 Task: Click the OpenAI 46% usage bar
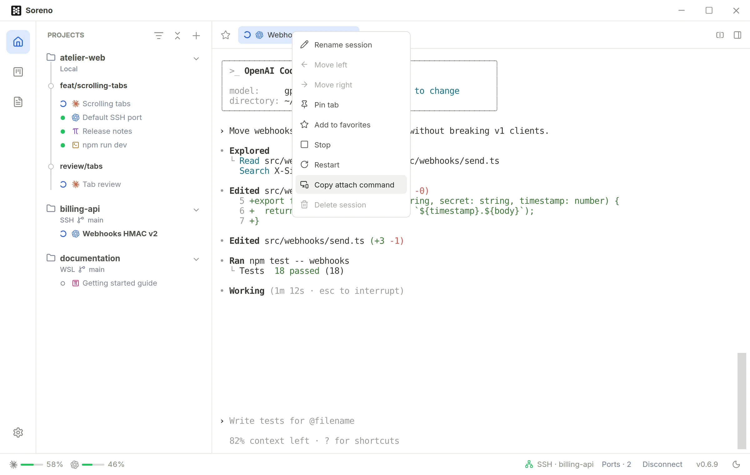click(x=93, y=465)
